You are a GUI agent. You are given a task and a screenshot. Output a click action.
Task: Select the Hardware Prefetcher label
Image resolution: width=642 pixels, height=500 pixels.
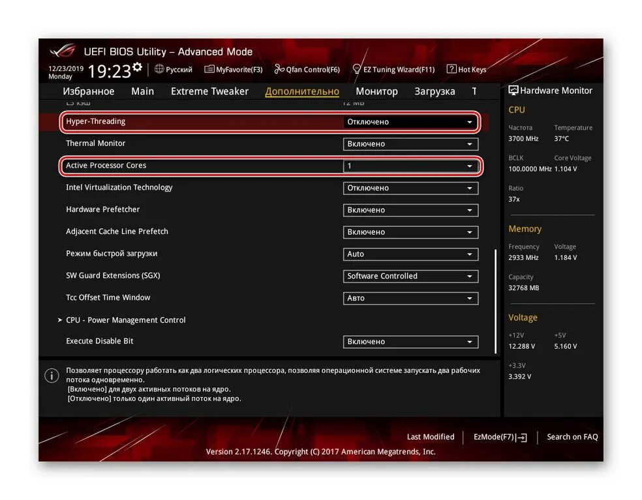(x=103, y=209)
